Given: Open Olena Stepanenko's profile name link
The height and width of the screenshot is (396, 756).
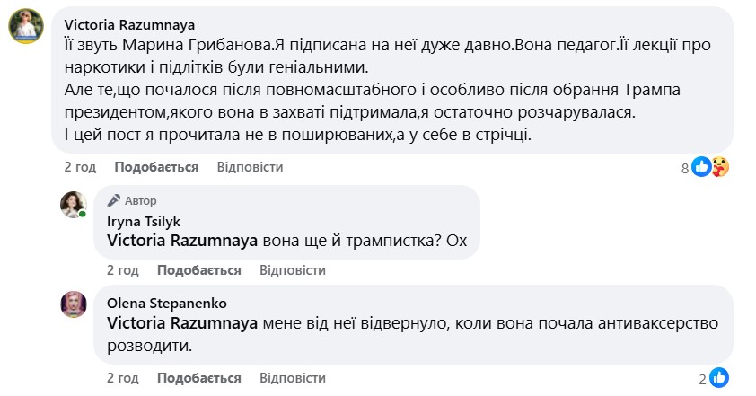Looking at the screenshot, I should click(x=154, y=303).
